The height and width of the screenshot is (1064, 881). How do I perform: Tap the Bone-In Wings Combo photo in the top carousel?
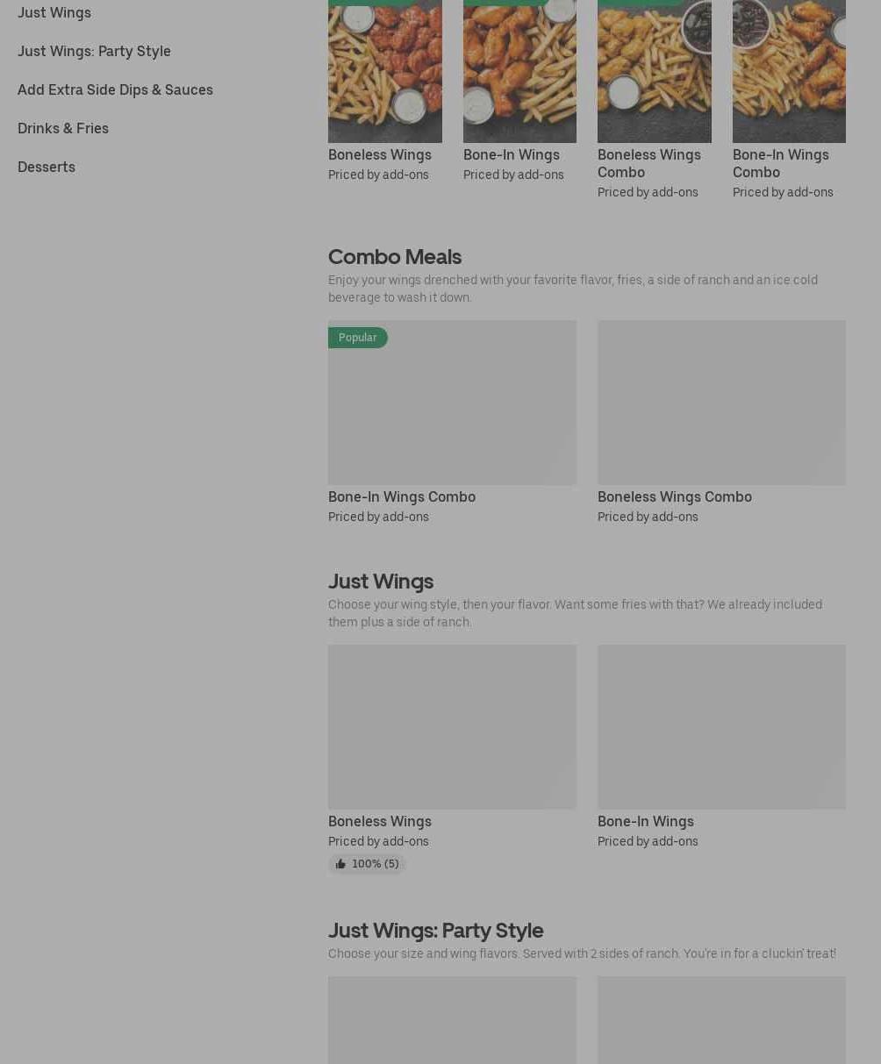click(x=789, y=71)
